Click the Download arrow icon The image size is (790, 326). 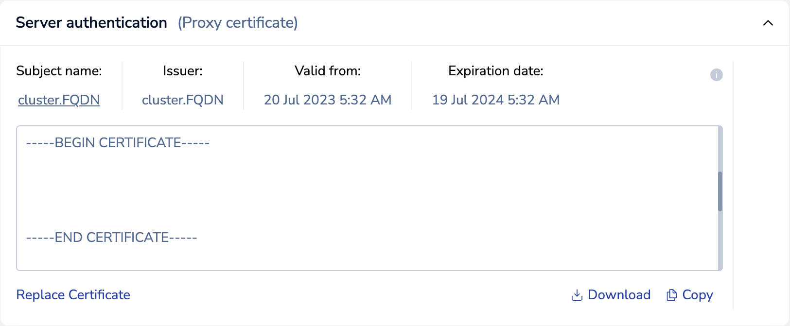[x=577, y=295]
